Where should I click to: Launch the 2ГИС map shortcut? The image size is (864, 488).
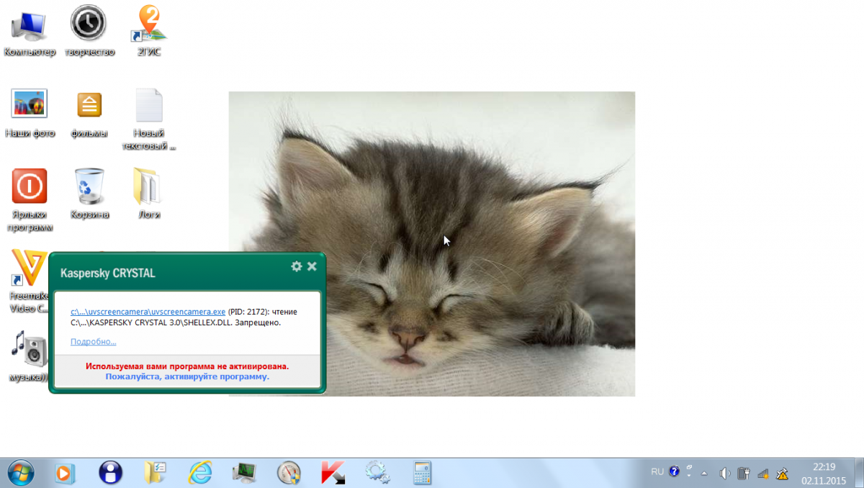[149, 32]
